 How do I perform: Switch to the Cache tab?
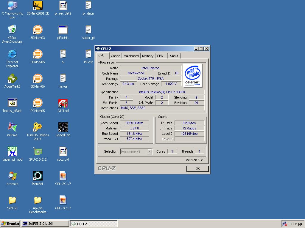click(x=116, y=56)
